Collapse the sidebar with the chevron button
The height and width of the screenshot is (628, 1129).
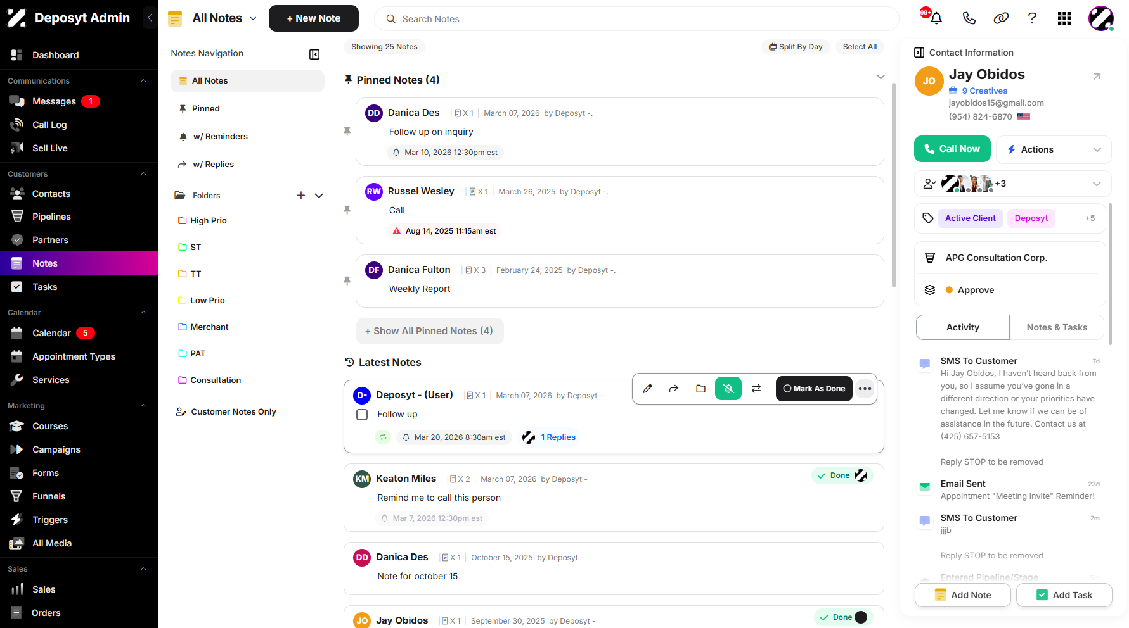click(150, 18)
